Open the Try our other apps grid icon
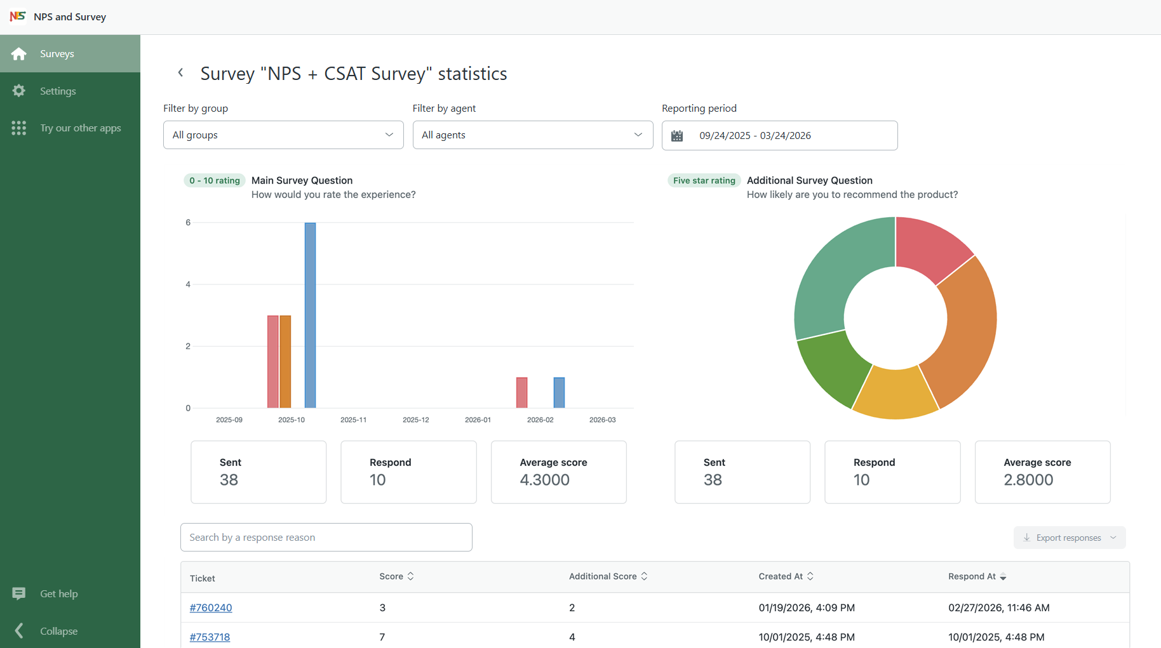This screenshot has width=1161, height=648. pos(19,128)
